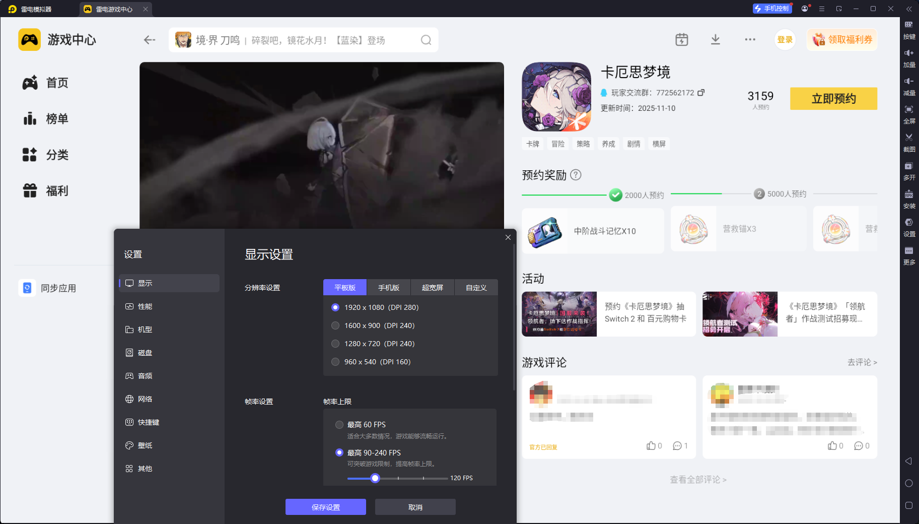919x524 pixels.
Task: Click the Android home circle icon
Action: tap(909, 483)
